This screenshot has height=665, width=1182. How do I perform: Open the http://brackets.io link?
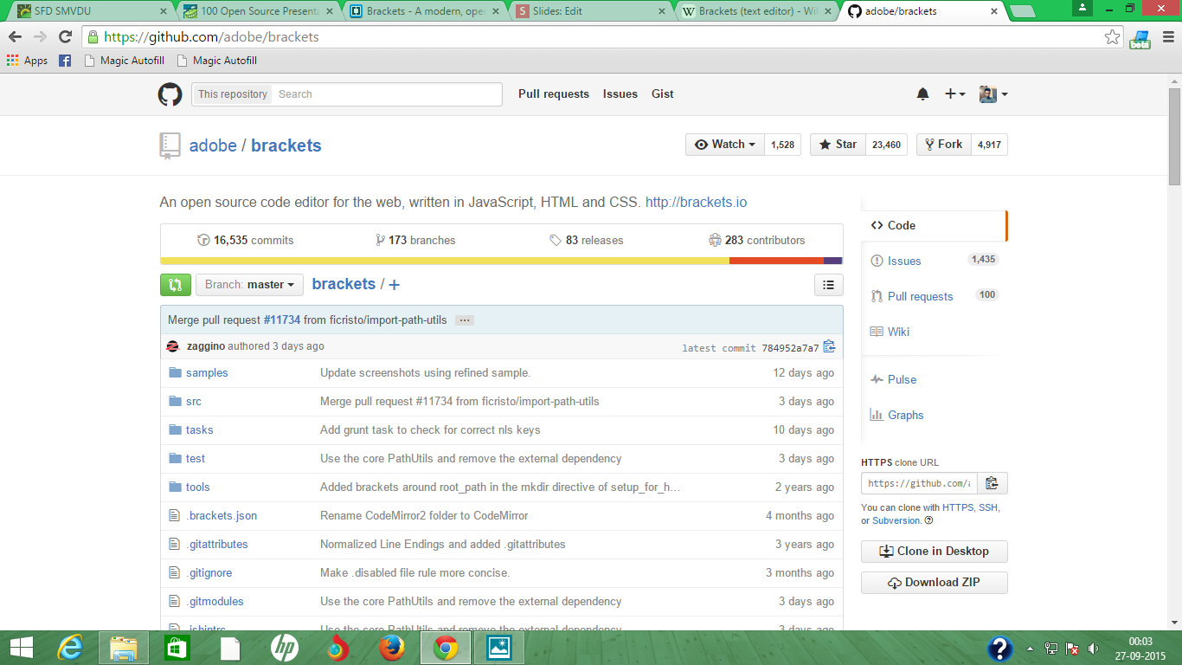tap(696, 203)
